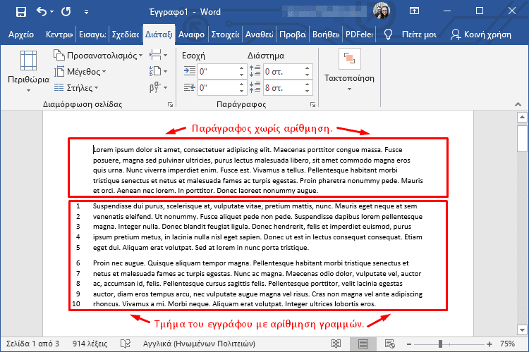Image resolution: width=529 pixels, height=352 pixels.
Task: Click the lightbulb Tell Me icon
Action: (x=388, y=34)
